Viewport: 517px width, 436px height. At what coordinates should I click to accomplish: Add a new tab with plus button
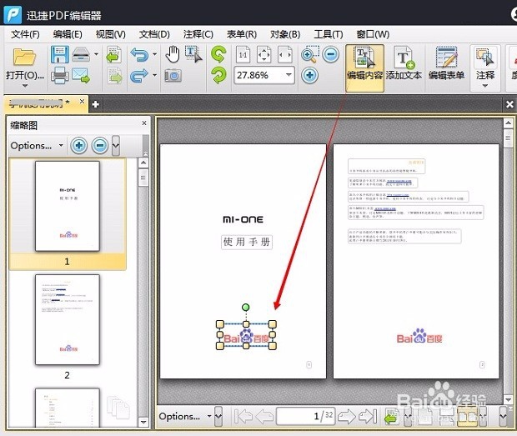click(x=96, y=104)
